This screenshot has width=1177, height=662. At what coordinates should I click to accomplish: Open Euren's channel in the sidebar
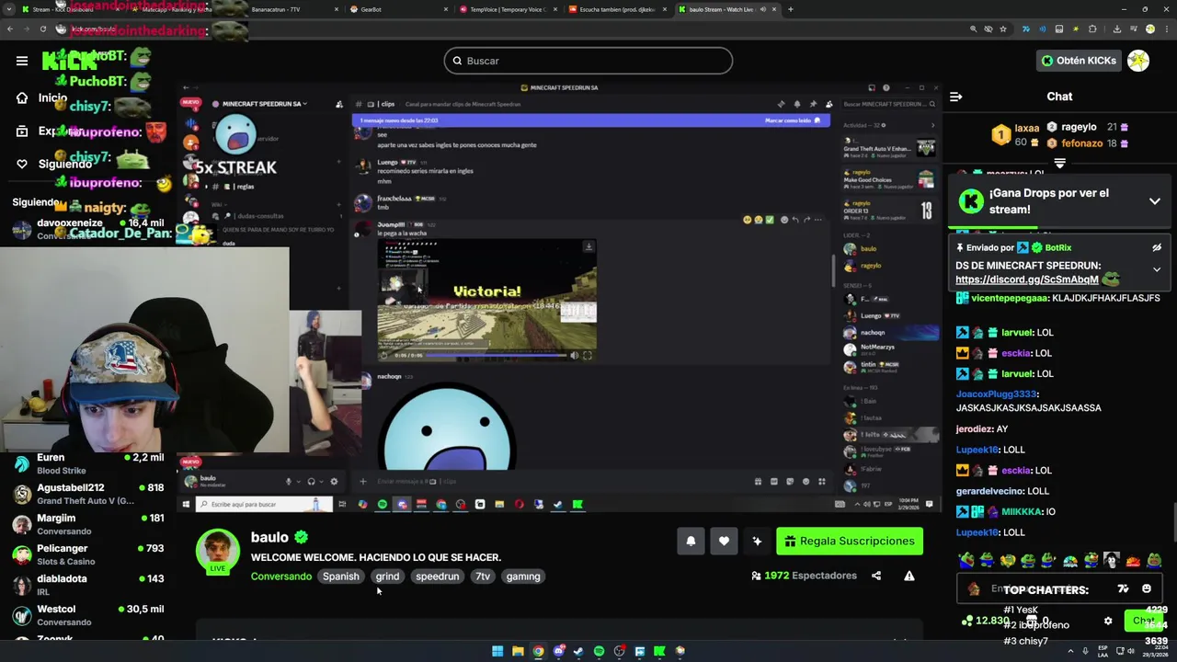point(88,463)
